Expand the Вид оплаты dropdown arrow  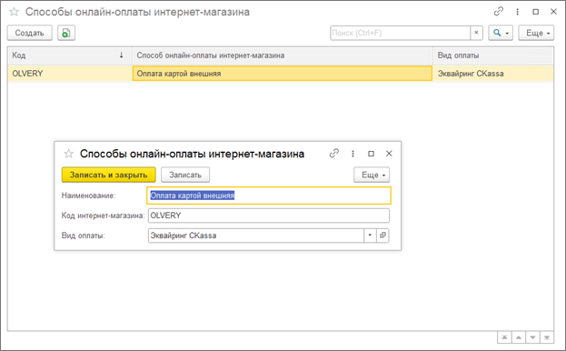coord(370,236)
